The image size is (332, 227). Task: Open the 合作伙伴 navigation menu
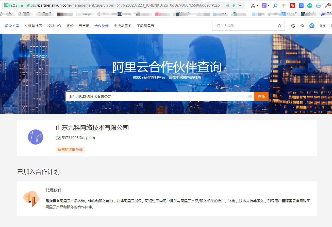point(102,26)
